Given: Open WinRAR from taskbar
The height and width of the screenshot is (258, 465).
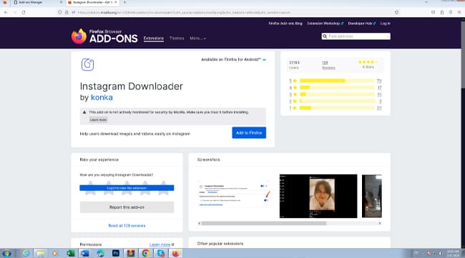Looking at the screenshot, I should pos(131,253).
